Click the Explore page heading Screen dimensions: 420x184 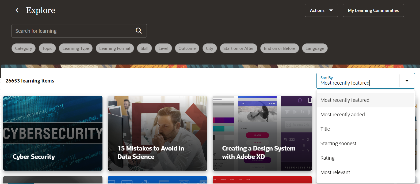click(x=41, y=10)
